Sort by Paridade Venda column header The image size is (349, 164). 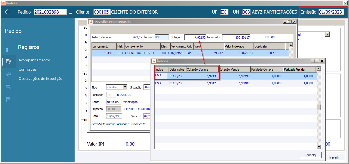pos(300,70)
